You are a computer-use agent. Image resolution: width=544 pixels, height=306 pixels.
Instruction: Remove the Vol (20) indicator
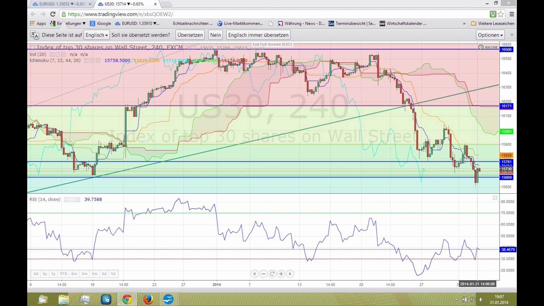pos(64,54)
